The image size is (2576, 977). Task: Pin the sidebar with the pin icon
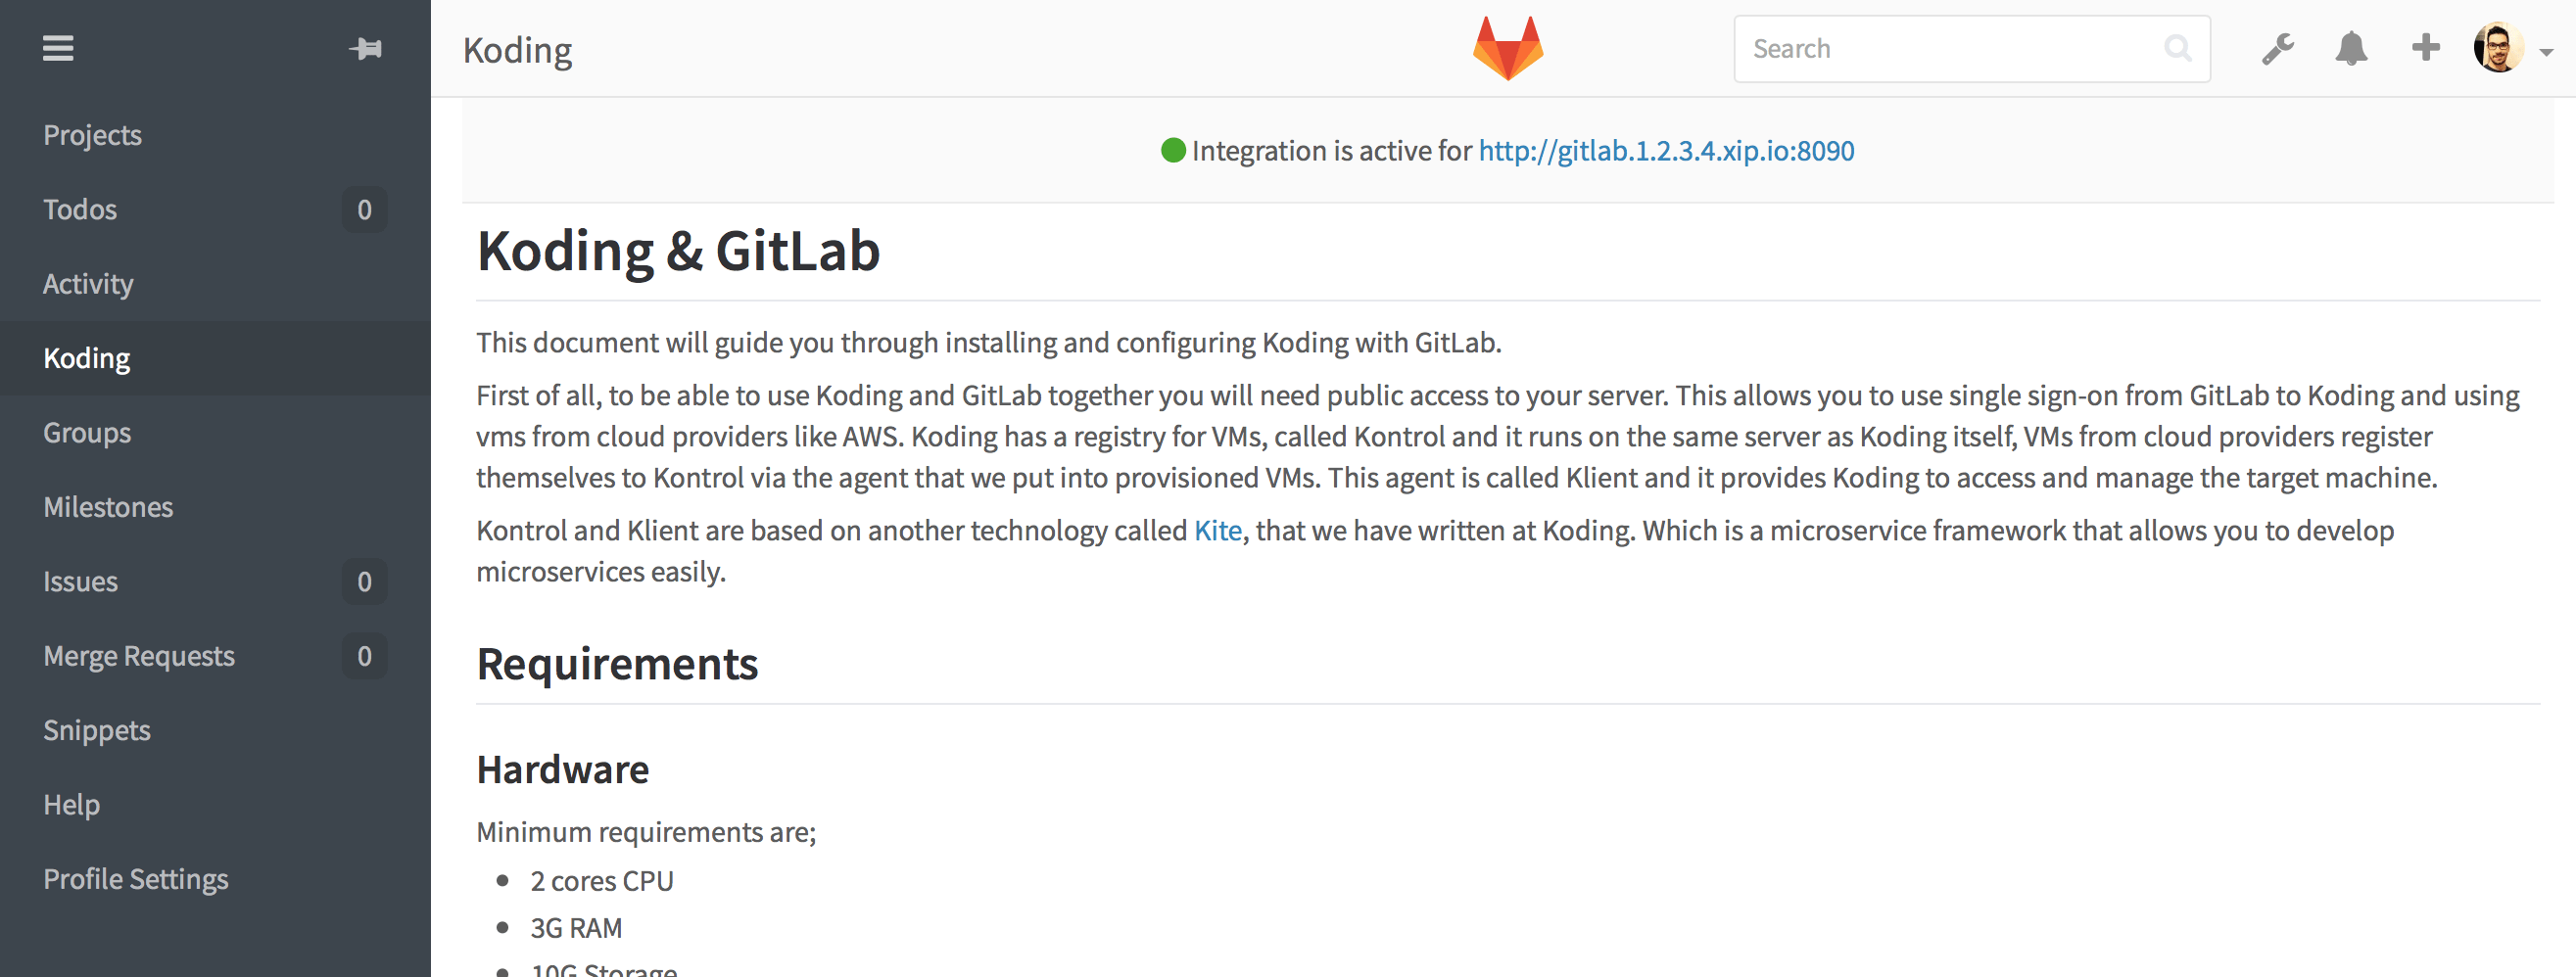[x=366, y=48]
